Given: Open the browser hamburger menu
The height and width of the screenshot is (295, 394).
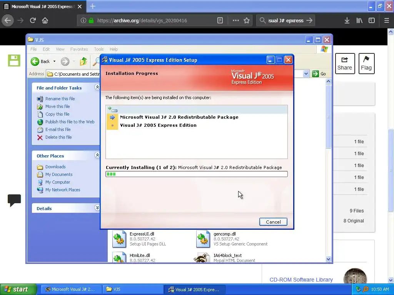Looking at the screenshot, I should tap(386, 21).
